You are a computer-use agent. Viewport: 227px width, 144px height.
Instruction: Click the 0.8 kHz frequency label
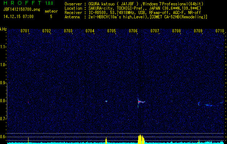3,101
